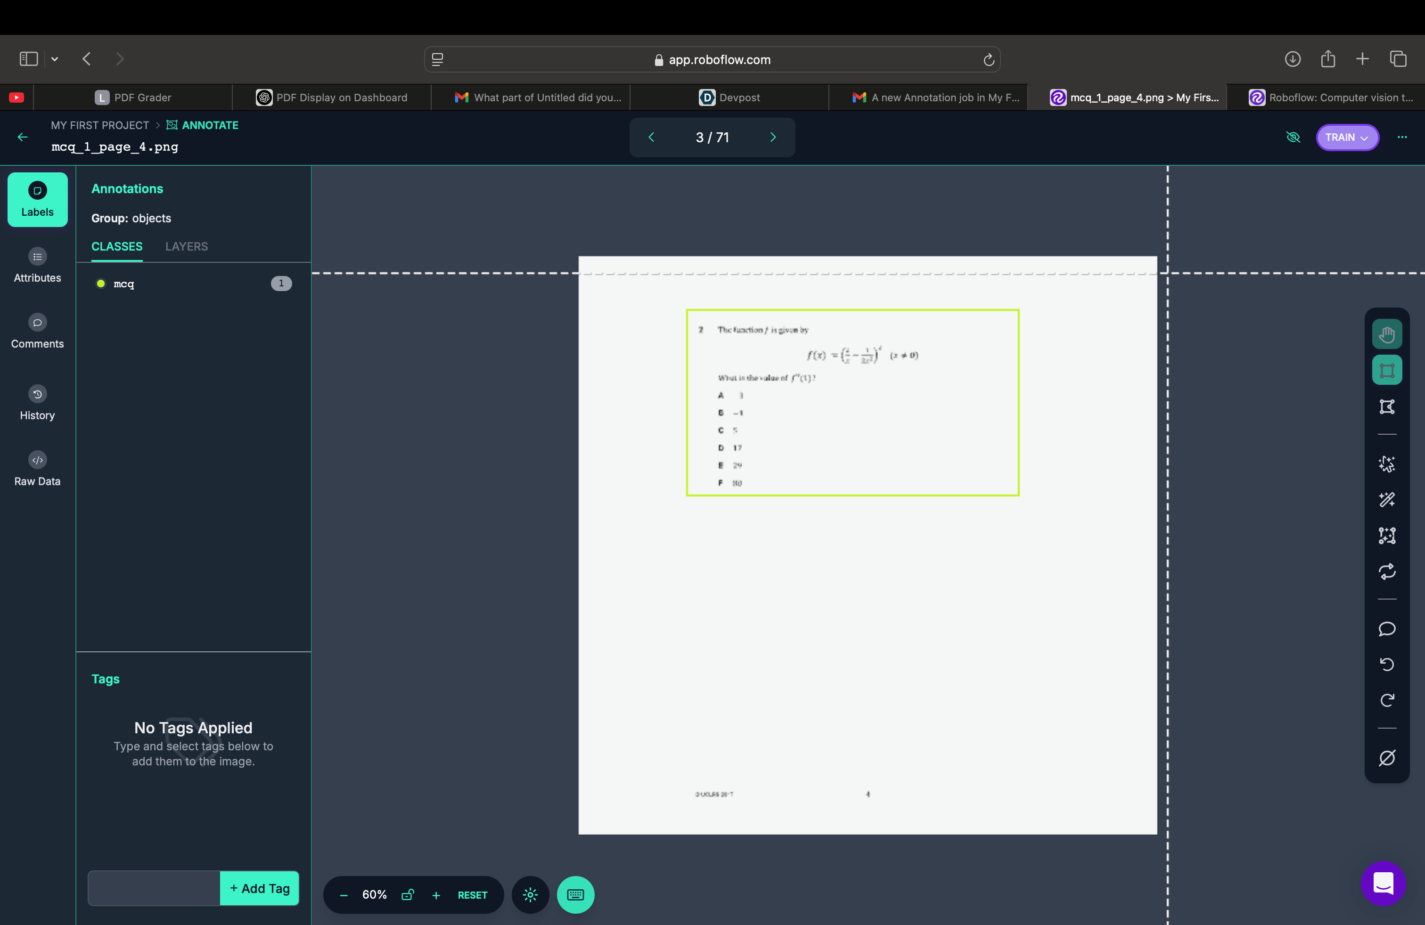Click the mcq class color dot
This screenshot has height=925, width=1425.
pos(100,284)
